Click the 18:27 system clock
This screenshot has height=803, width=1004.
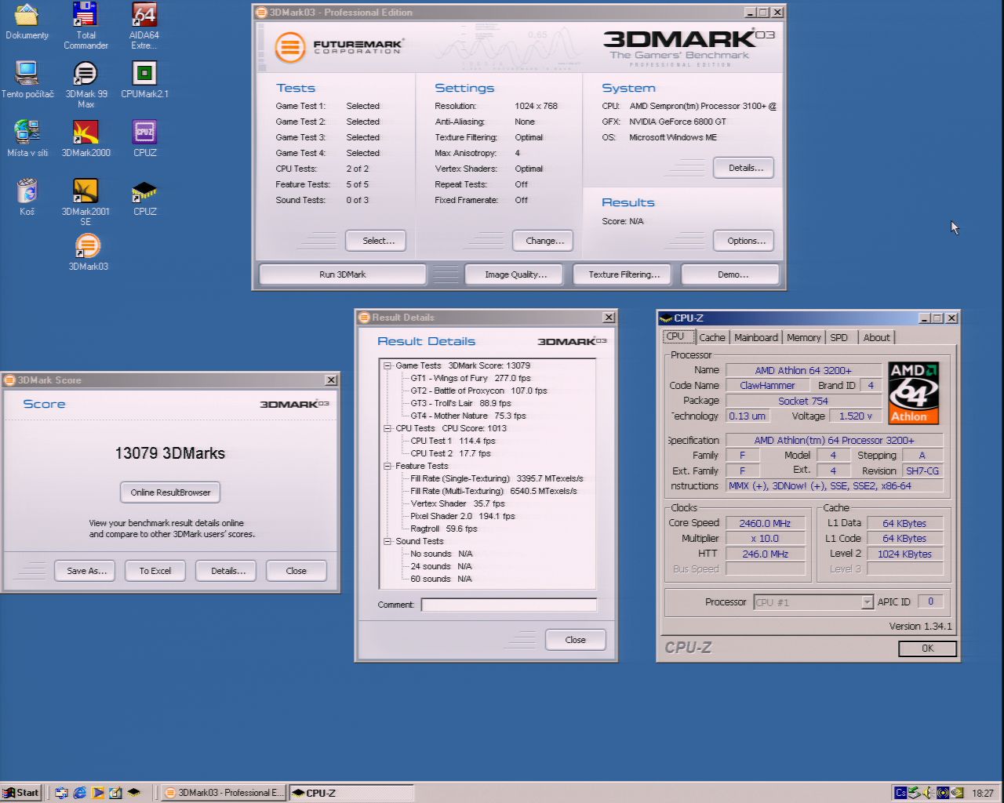[x=983, y=793]
